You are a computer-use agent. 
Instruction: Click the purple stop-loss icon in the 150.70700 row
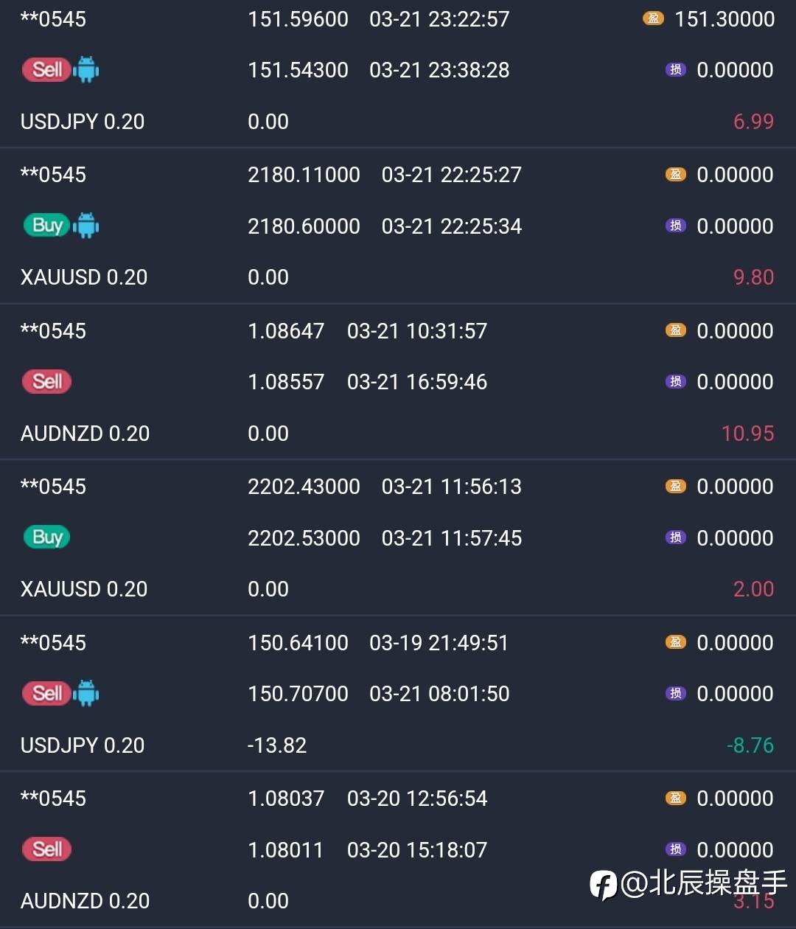pos(675,693)
